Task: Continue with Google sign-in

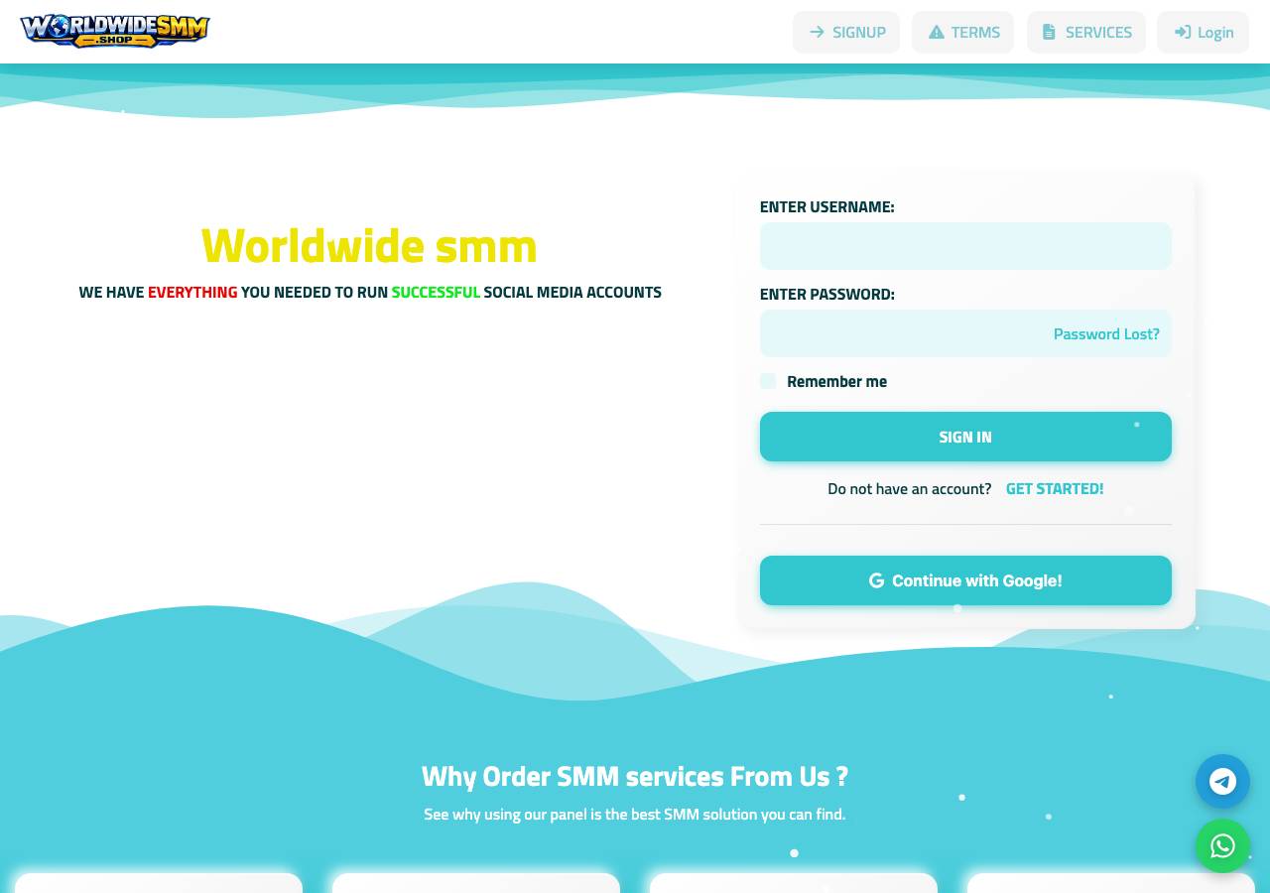Action: tap(965, 580)
